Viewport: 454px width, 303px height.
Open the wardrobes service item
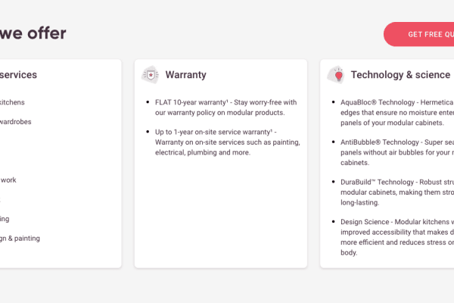[15, 121]
